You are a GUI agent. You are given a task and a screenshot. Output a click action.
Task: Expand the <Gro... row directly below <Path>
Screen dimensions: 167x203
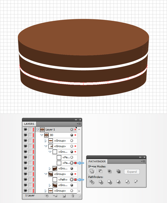[50, 185]
